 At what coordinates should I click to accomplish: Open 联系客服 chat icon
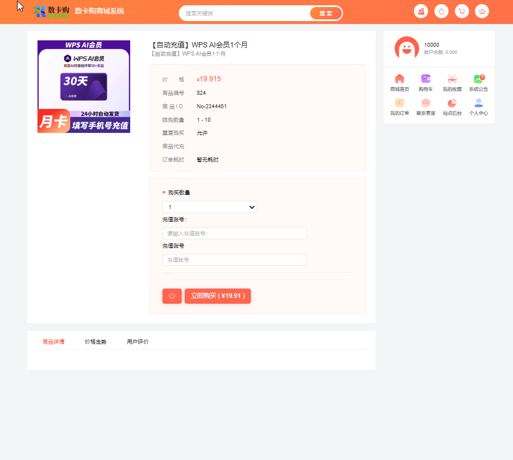point(426,103)
